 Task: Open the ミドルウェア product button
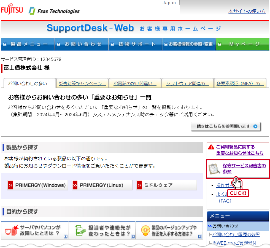pyautogui.click(x=166, y=185)
